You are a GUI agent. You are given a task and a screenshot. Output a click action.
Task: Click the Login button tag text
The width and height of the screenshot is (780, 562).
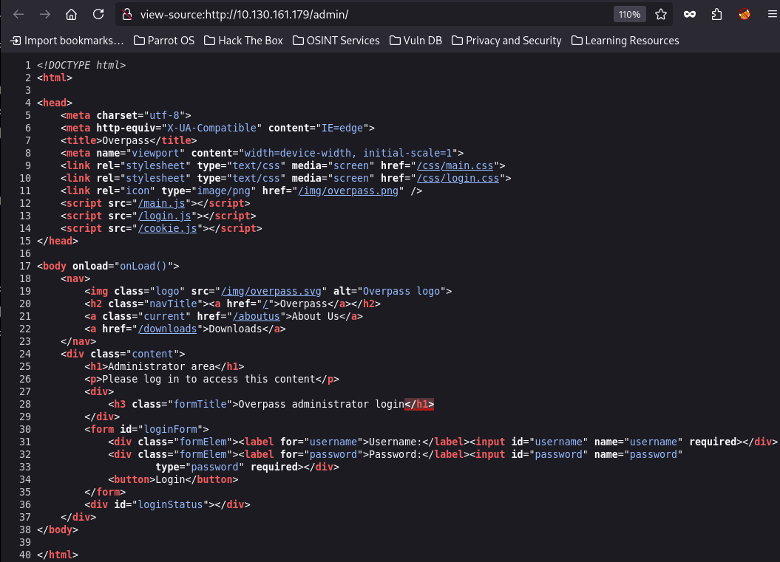170,479
